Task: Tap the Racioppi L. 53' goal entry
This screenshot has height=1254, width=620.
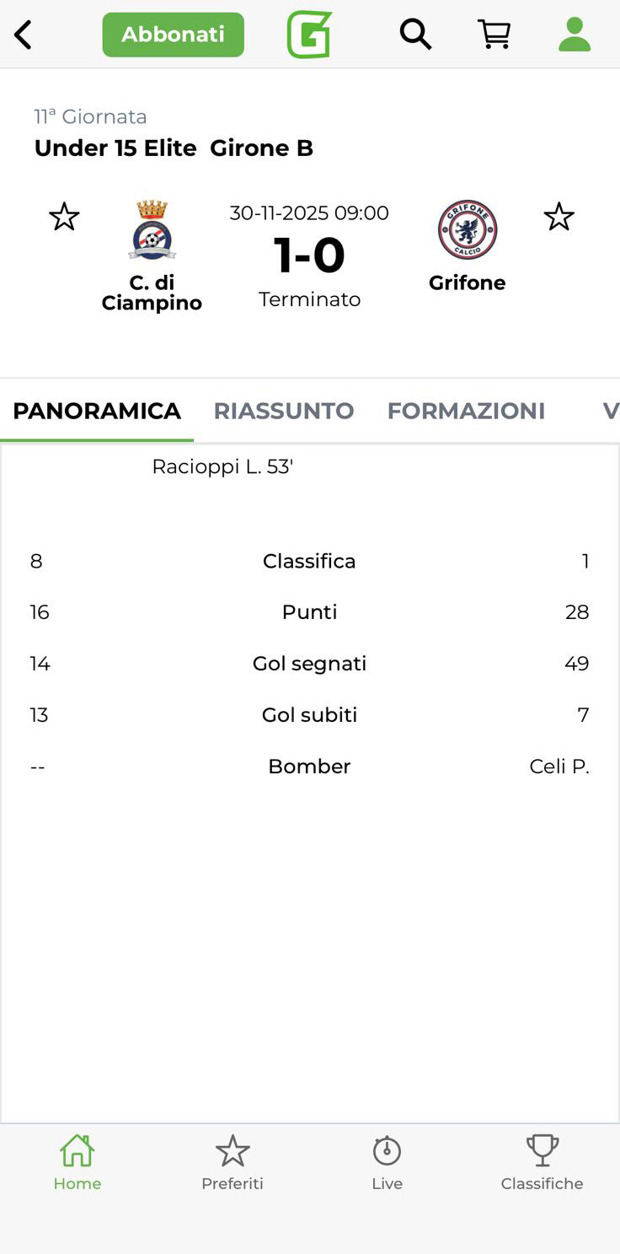Action: pyautogui.click(x=222, y=466)
